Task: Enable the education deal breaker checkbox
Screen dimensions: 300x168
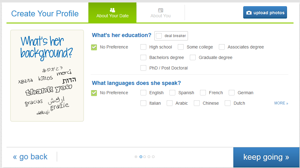Action: 159,36
